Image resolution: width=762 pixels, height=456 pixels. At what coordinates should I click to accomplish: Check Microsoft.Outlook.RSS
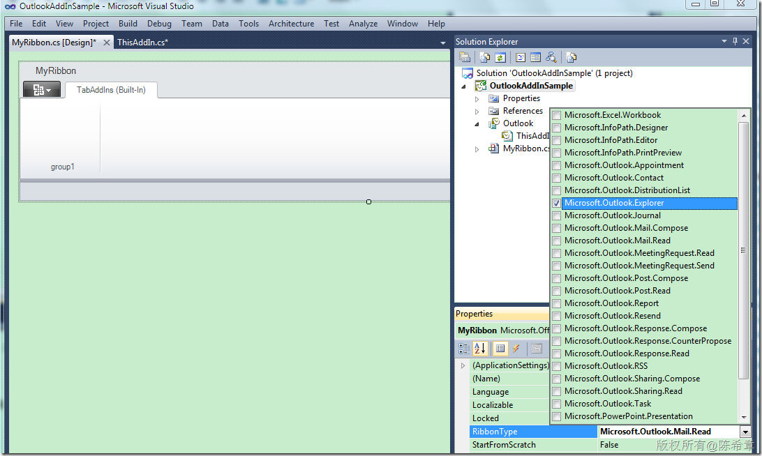556,366
